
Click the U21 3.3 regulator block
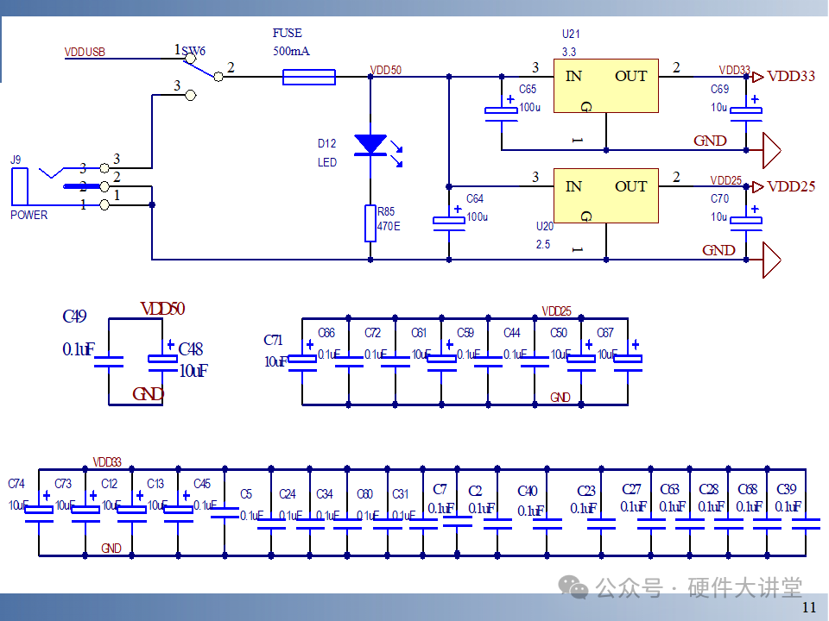tap(606, 85)
